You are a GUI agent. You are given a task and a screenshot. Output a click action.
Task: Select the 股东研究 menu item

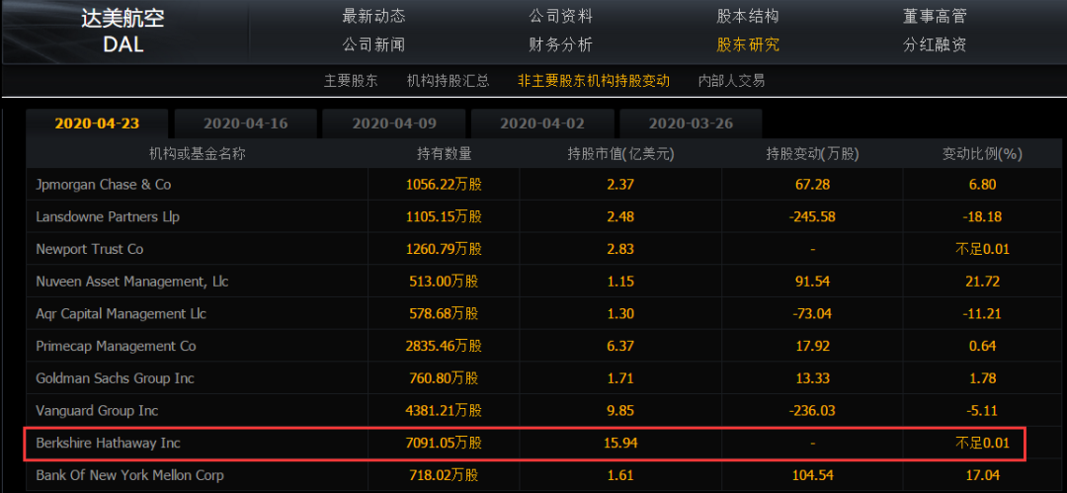pyautogui.click(x=747, y=44)
